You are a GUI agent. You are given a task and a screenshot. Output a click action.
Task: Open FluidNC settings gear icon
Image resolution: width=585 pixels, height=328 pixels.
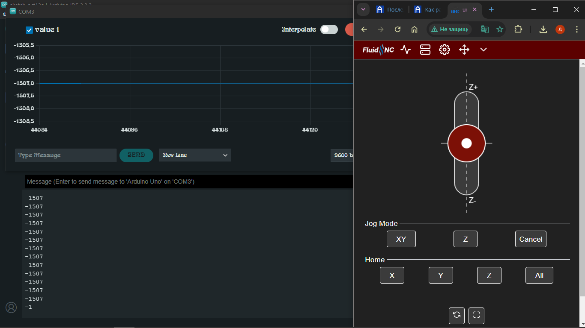click(x=445, y=50)
